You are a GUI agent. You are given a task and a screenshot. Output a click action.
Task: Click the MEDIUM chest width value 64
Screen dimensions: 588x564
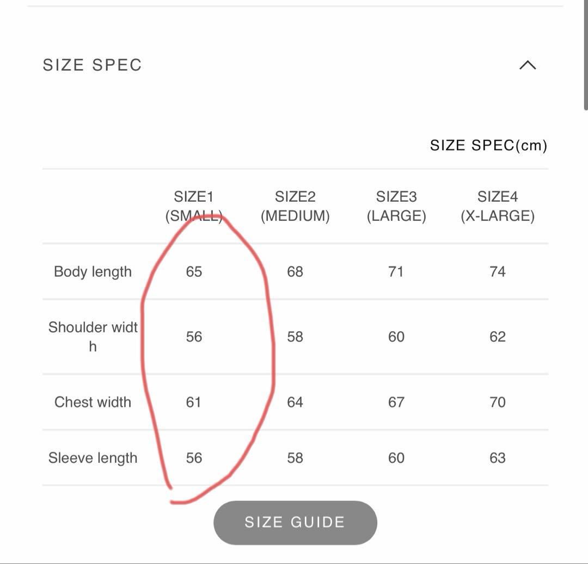pyautogui.click(x=295, y=402)
